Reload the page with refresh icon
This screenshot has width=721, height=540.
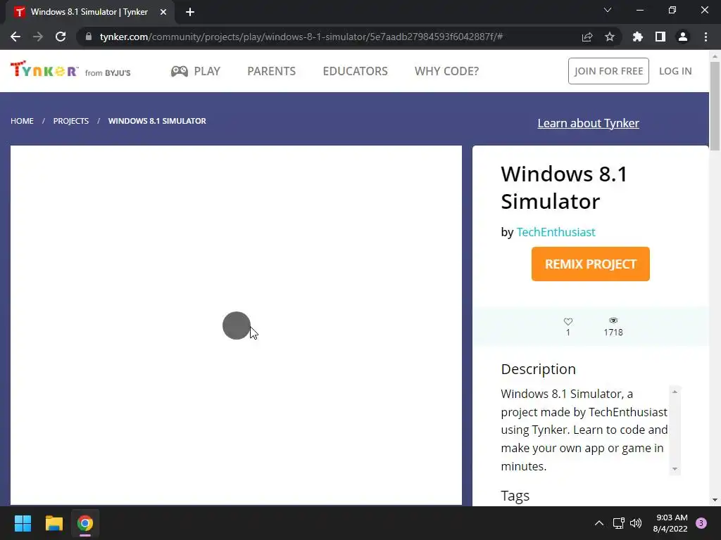(x=61, y=37)
